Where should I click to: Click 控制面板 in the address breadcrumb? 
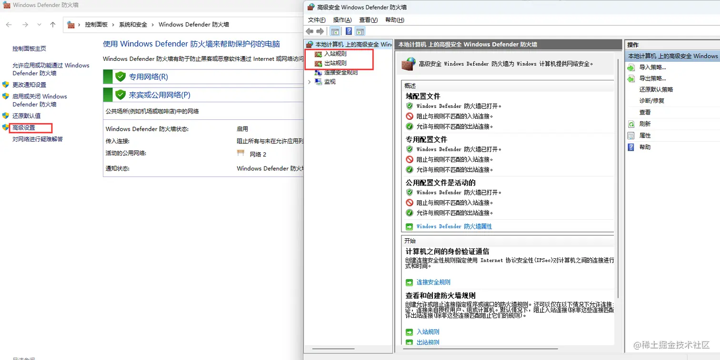(x=96, y=24)
